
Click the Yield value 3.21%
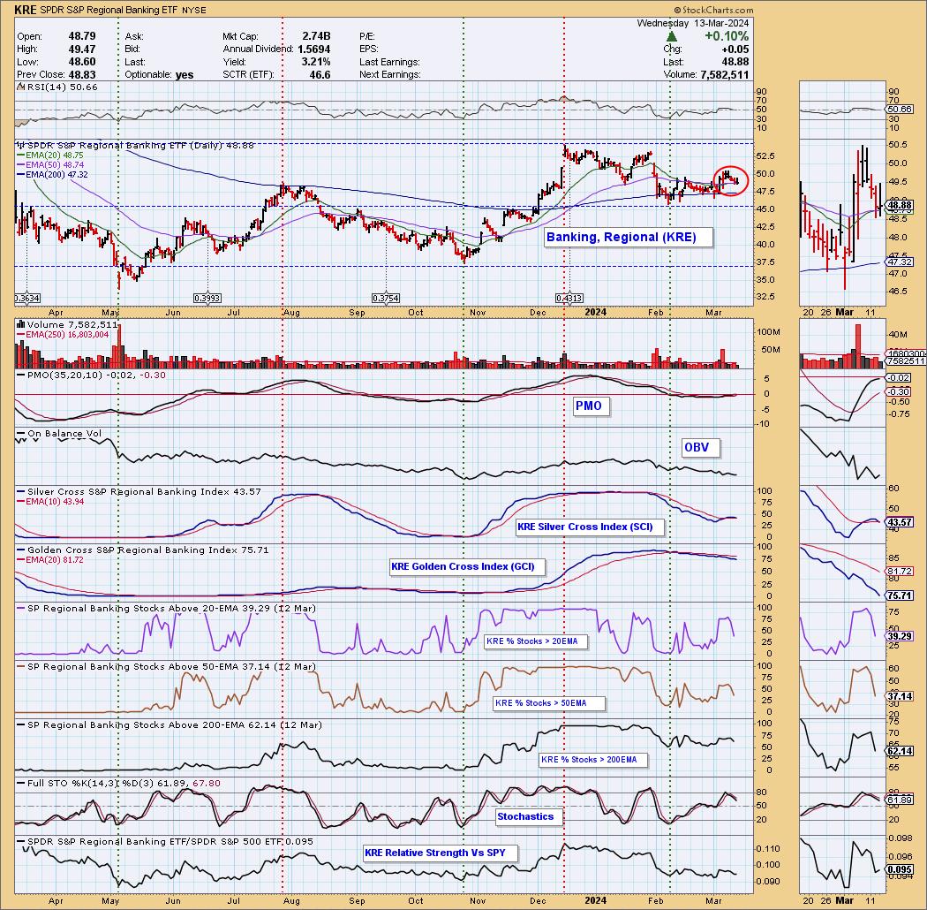click(x=316, y=62)
